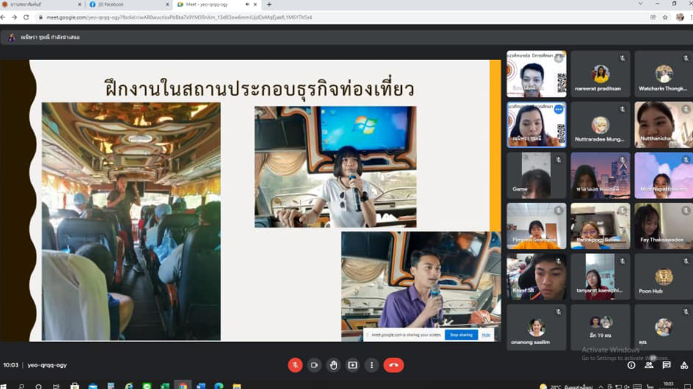Open a new browser tab
This screenshot has width=693, height=389.
click(x=269, y=4)
